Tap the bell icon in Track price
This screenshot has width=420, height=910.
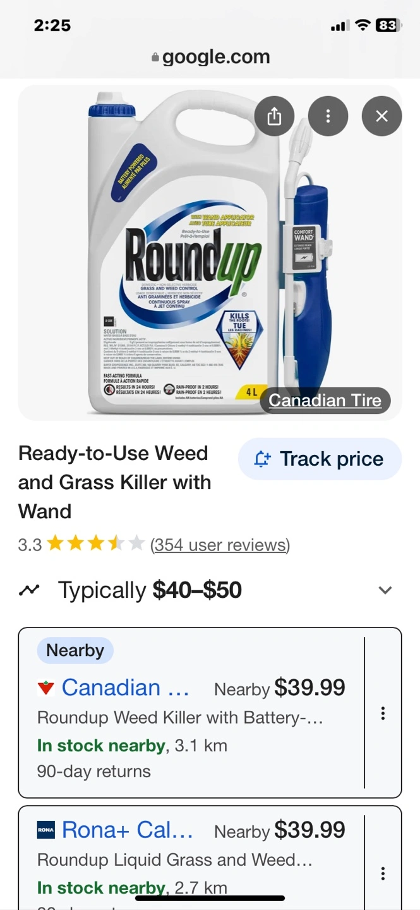pyautogui.click(x=262, y=459)
